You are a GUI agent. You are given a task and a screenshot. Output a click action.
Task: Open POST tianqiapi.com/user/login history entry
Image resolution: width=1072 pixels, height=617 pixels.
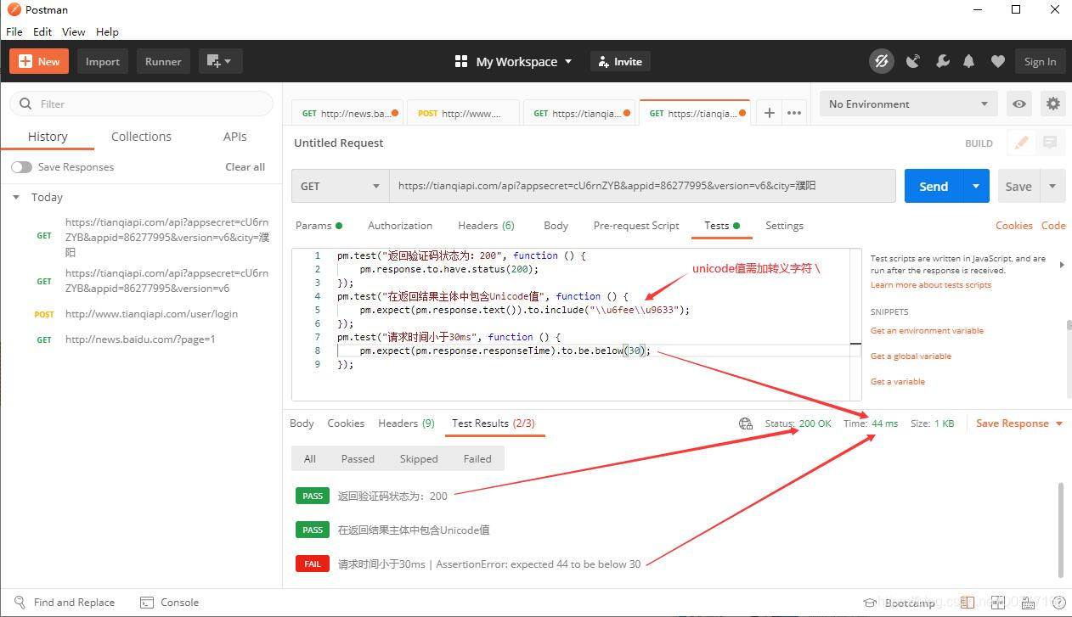(x=151, y=314)
